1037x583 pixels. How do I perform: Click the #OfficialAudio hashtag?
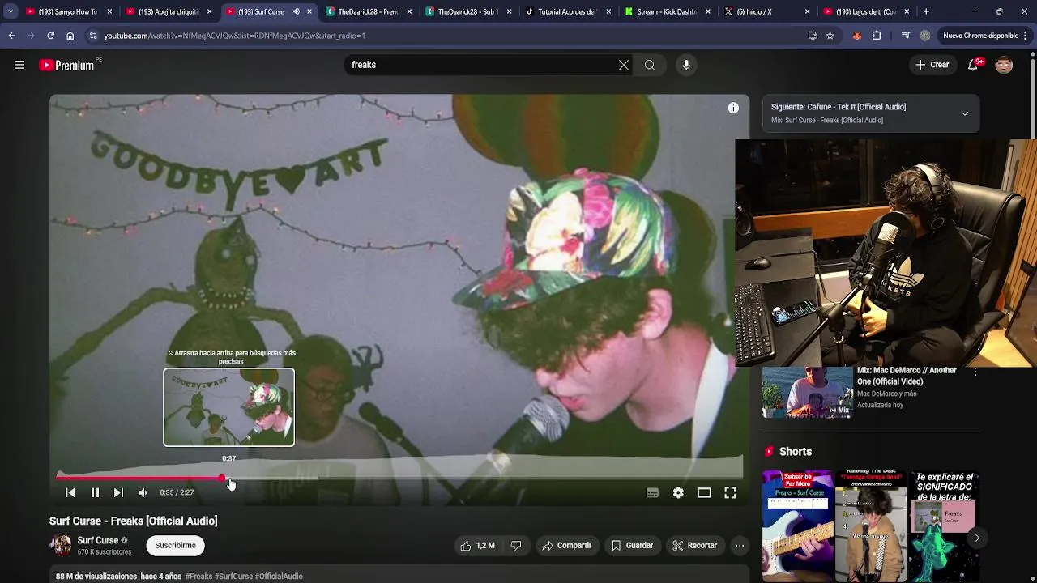tap(279, 577)
